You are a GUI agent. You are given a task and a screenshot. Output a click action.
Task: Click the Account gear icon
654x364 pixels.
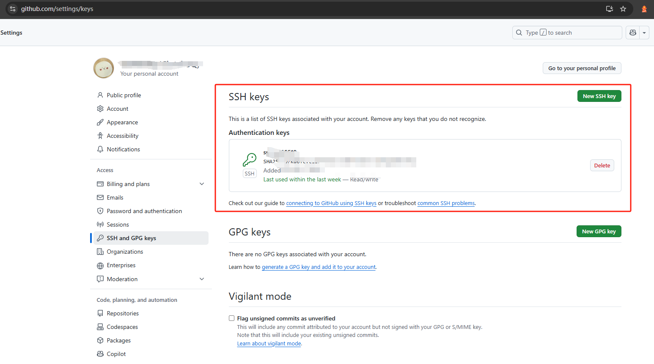[100, 109]
